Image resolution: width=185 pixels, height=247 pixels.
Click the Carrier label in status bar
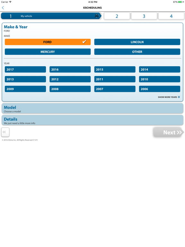click(4, 2)
